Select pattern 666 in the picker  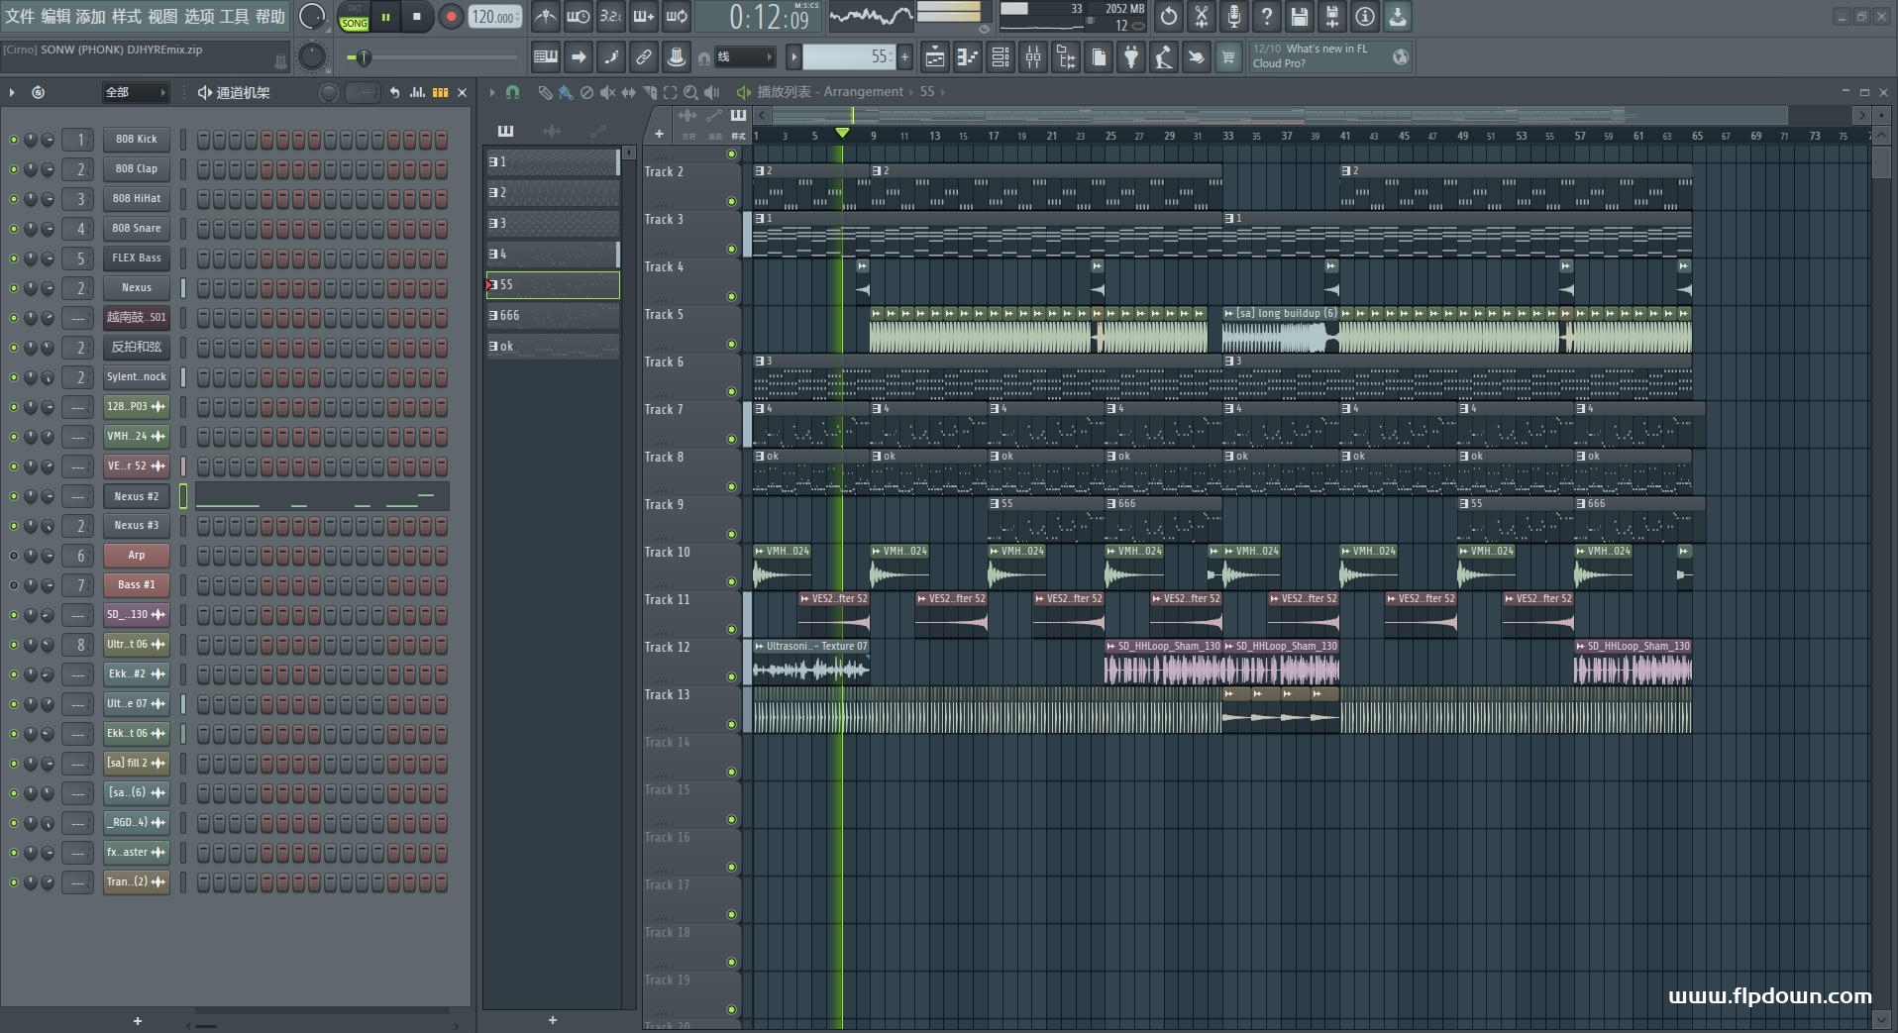point(551,316)
